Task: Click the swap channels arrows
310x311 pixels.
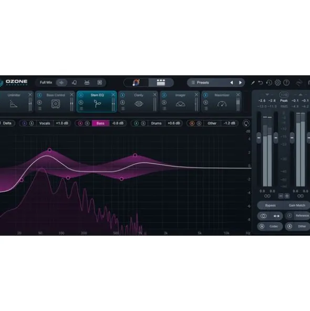Action: tap(276, 216)
